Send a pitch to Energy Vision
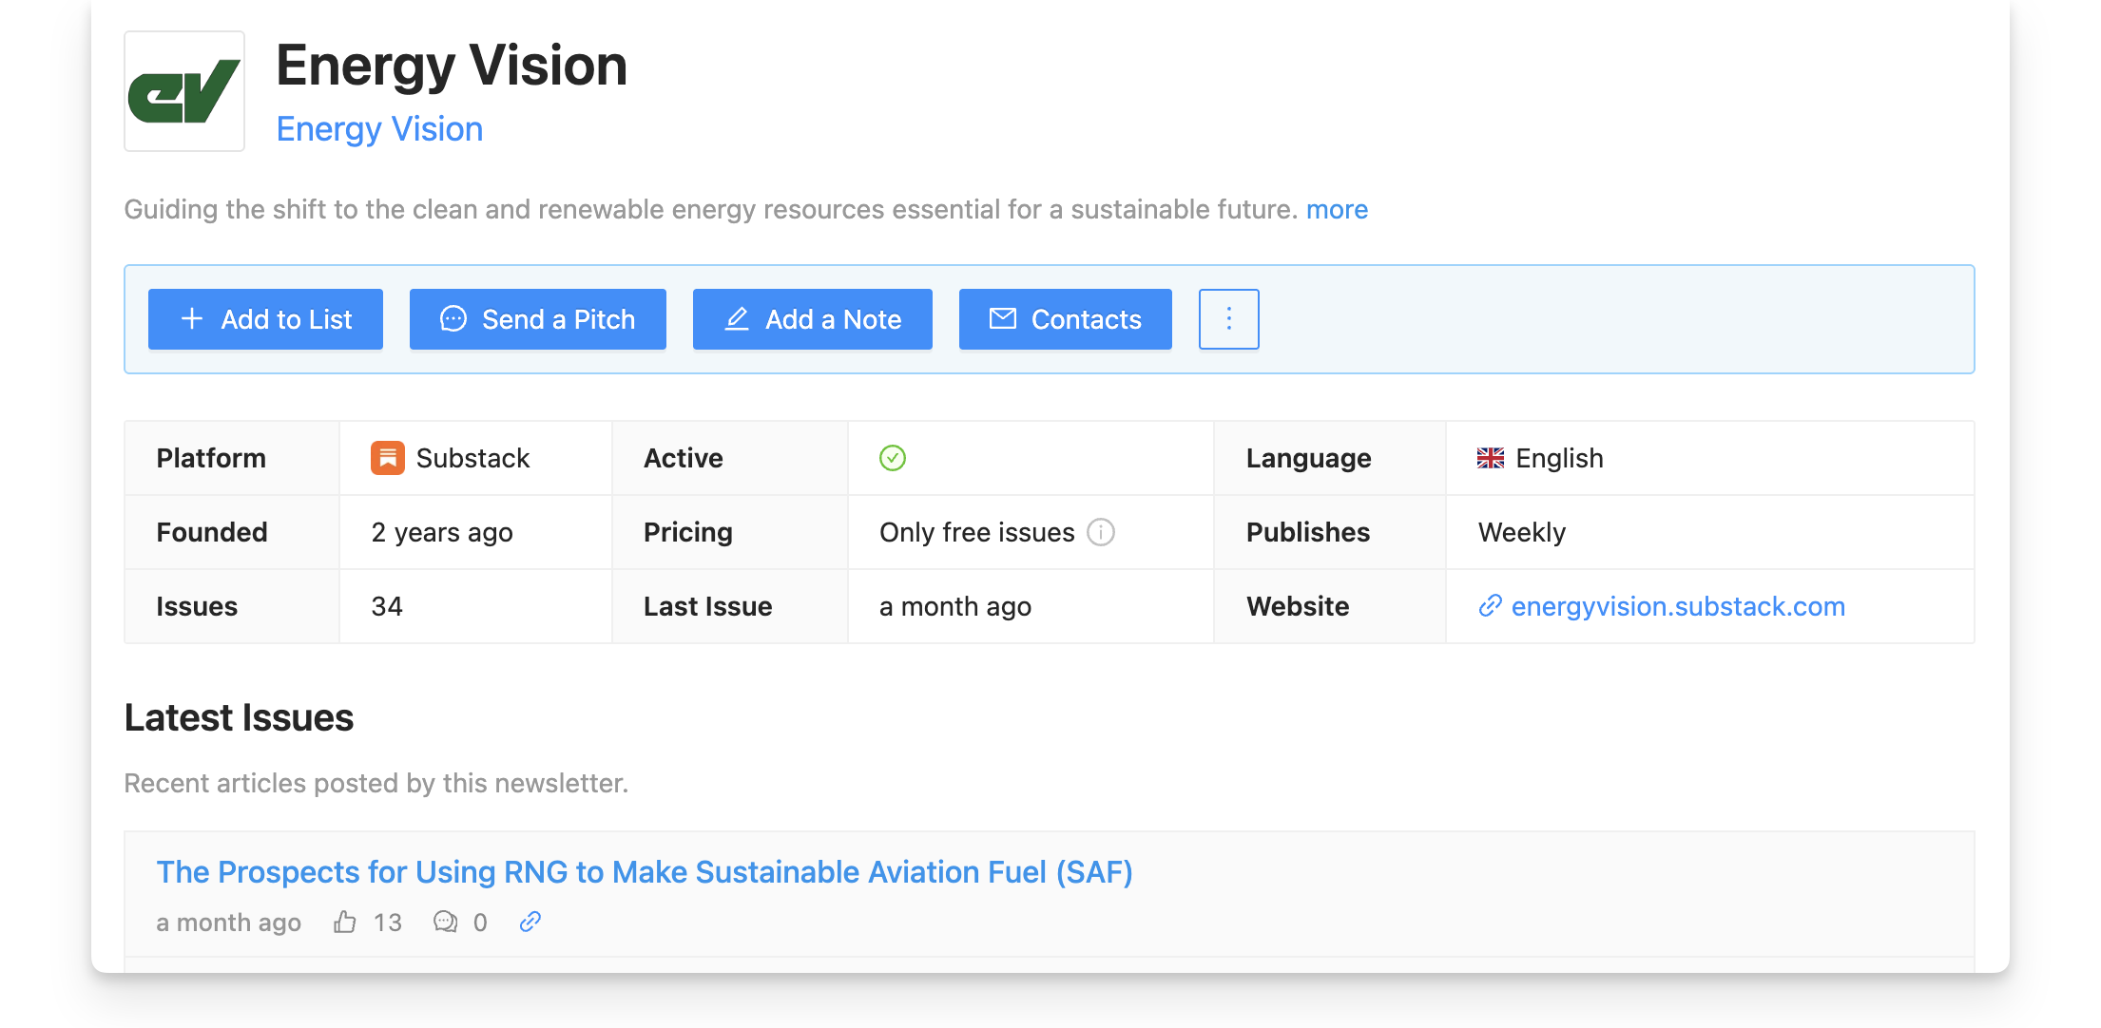2101x1028 pixels. coord(537,319)
